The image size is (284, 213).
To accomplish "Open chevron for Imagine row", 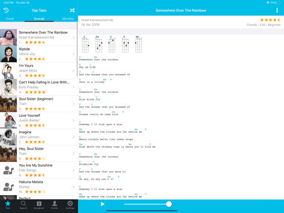I will click(x=74, y=137).
